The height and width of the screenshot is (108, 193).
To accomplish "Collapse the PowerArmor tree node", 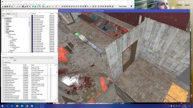I will point(9,46).
